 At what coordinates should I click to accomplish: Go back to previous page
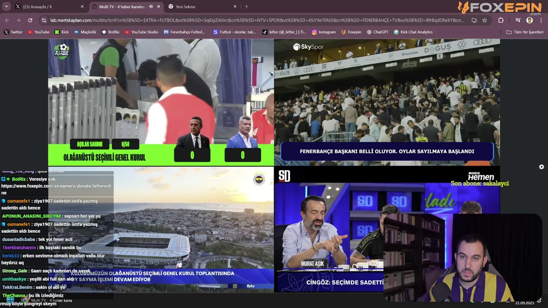click(x=7, y=20)
